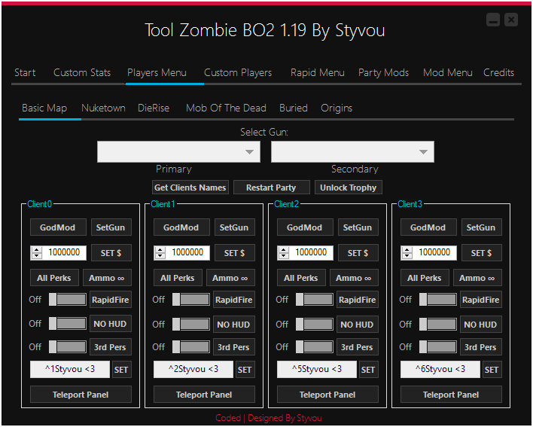The width and height of the screenshot is (533, 427).
Task: Open Teleport Panel for Client0
Action: 81,395
